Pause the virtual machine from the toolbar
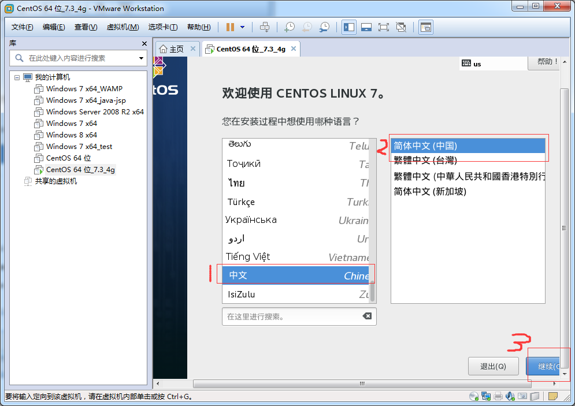The height and width of the screenshot is (406, 575). pos(231,27)
